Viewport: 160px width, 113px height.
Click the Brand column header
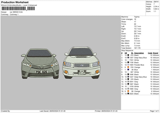point(155,53)
